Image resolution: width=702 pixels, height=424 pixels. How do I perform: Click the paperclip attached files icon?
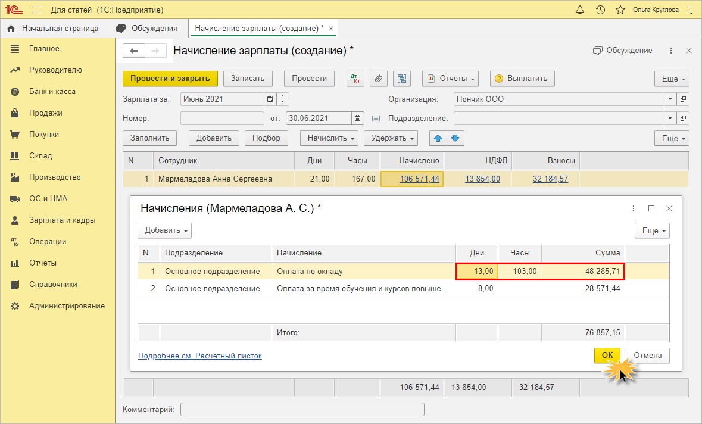pyautogui.click(x=378, y=79)
